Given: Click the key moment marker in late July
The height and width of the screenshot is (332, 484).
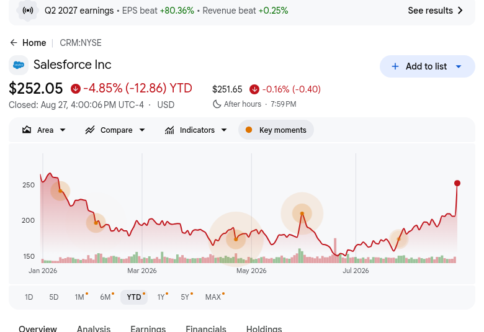Looking at the screenshot, I should coord(398,239).
